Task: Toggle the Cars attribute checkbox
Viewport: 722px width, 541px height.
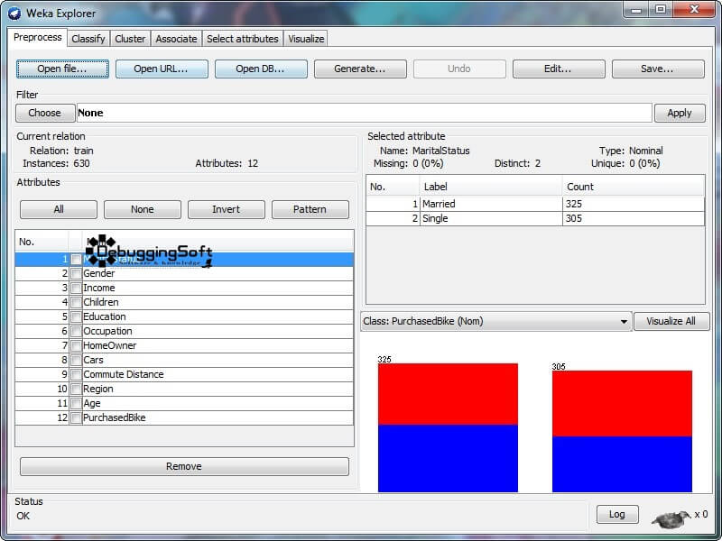Action: [76, 360]
